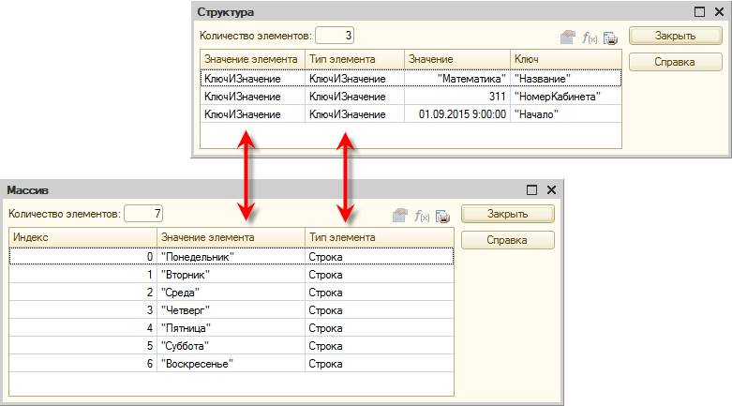The width and height of the screenshot is (732, 406).
Task: Click the element count field showing 7
Action: (143, 214)
